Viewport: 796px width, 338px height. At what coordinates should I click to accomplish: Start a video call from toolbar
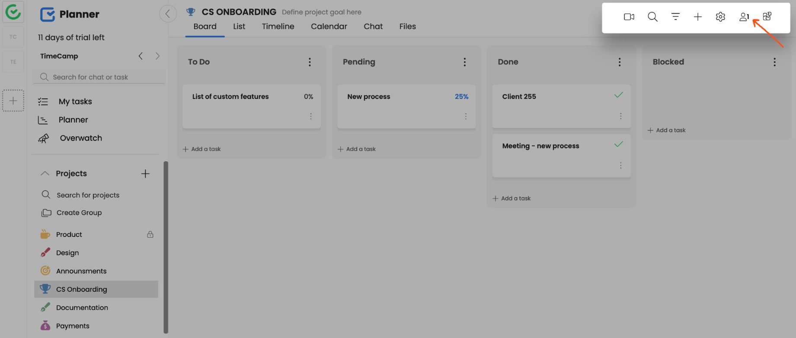click(629, 17)
